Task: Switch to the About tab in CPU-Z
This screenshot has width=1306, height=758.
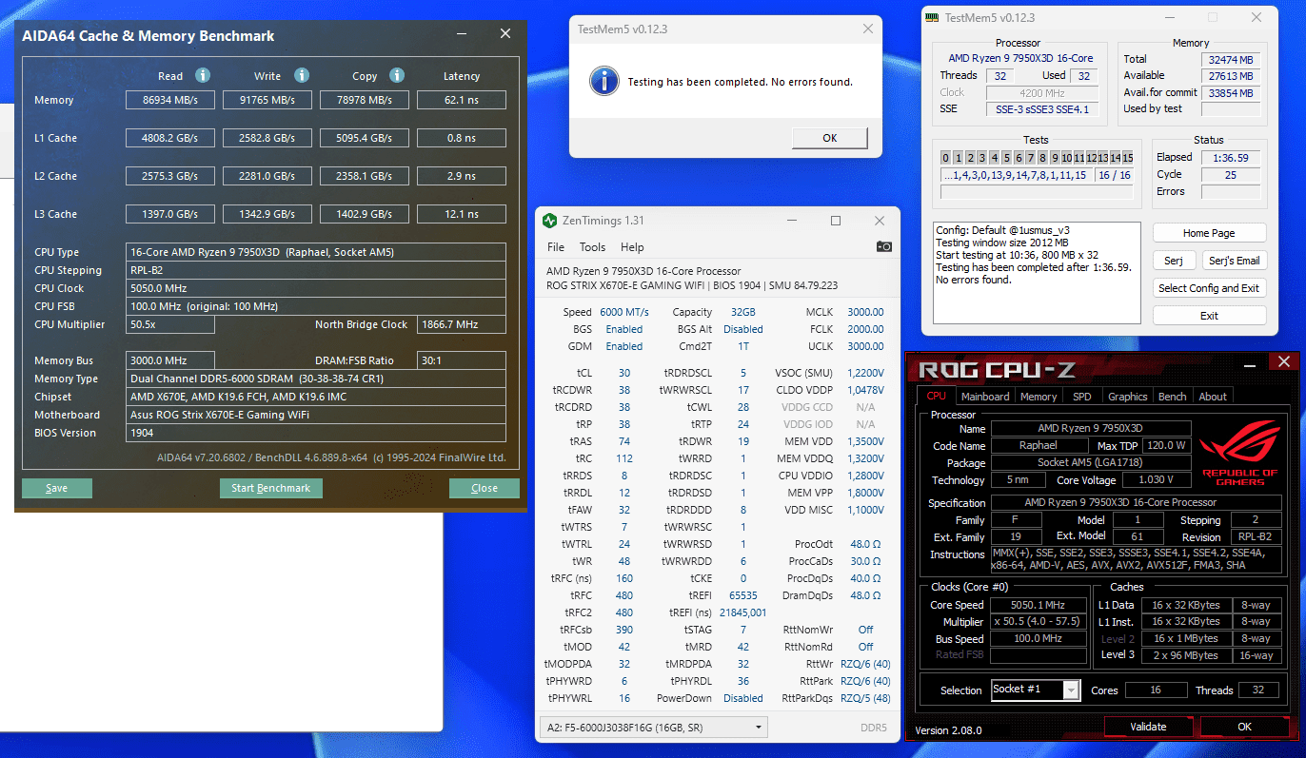Action: pos(1213,397)
